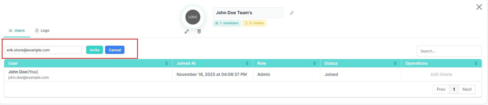
Task: Open the Logs tab
Action: point(42,30)
